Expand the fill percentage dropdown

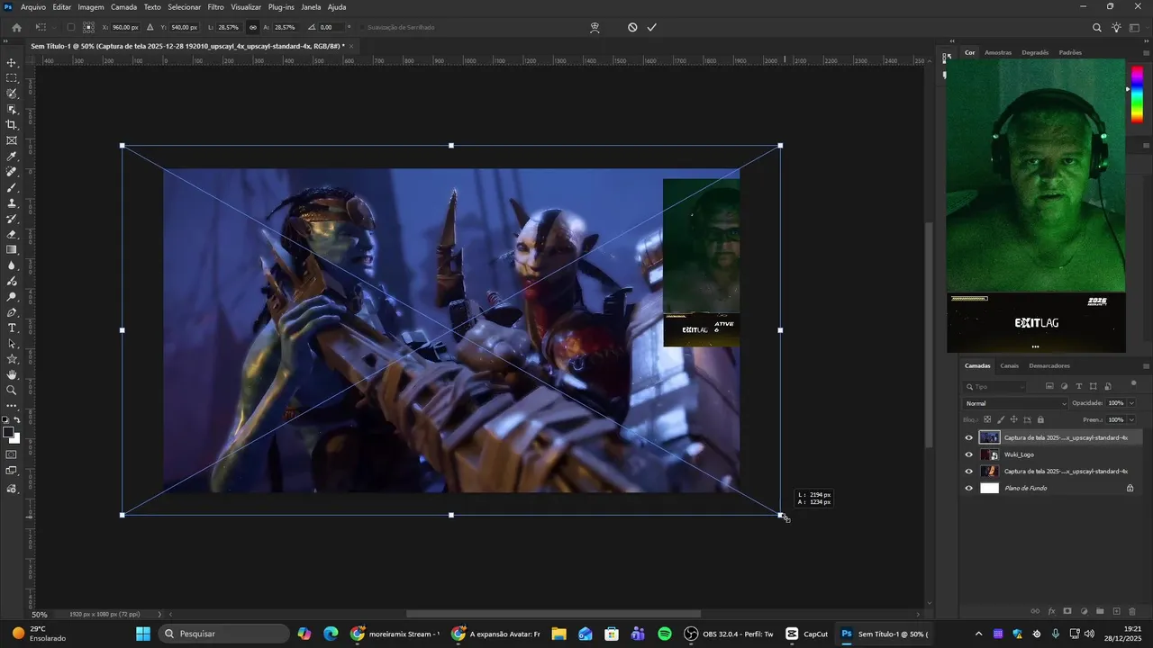pyautogui.click(x=1131, y=419)
